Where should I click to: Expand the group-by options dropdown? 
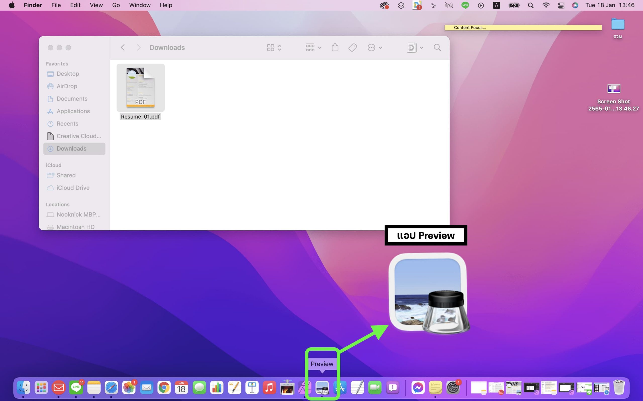(x=313, y=47)
